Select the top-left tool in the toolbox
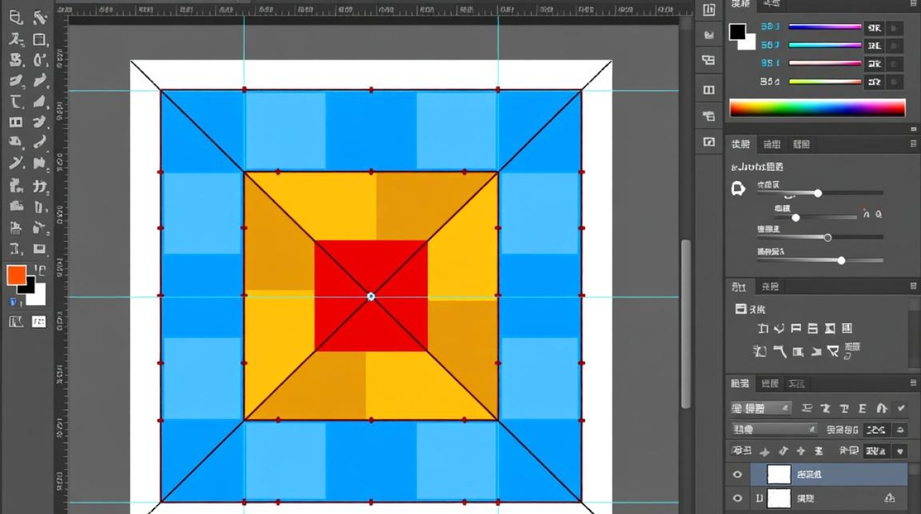This screenshot has width=921, height=514. (15, 18)
